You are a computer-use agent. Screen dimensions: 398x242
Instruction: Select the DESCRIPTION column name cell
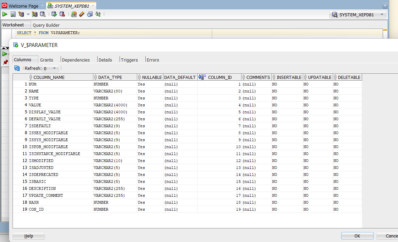[61, 188]
